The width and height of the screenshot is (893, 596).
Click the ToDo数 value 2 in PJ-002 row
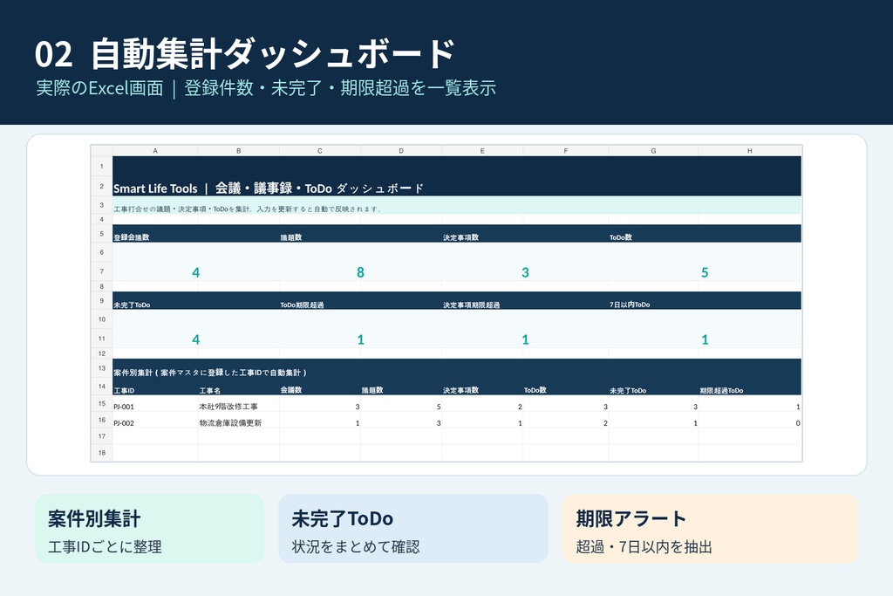(x=605, y=423)
